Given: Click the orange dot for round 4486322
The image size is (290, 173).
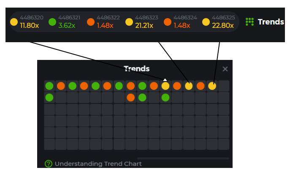Looking at the screenshot, I should [x=90, y=22].
